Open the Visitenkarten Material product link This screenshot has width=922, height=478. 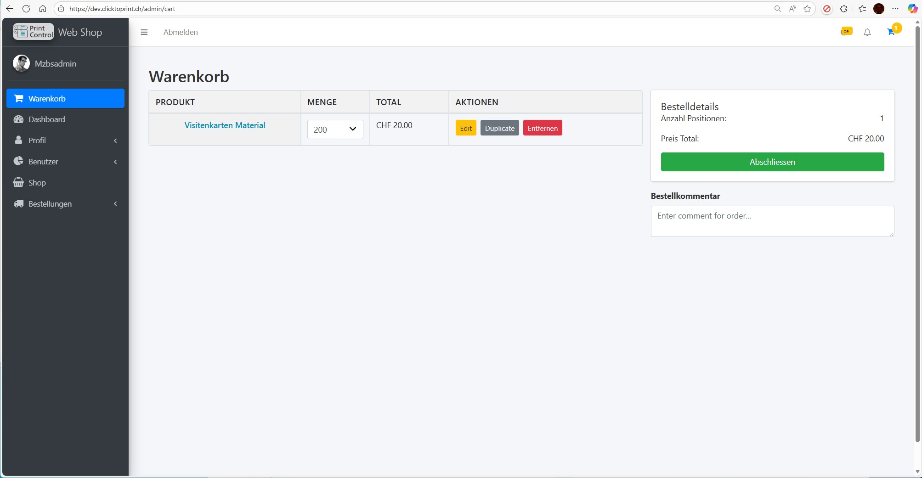coord(225,125)
